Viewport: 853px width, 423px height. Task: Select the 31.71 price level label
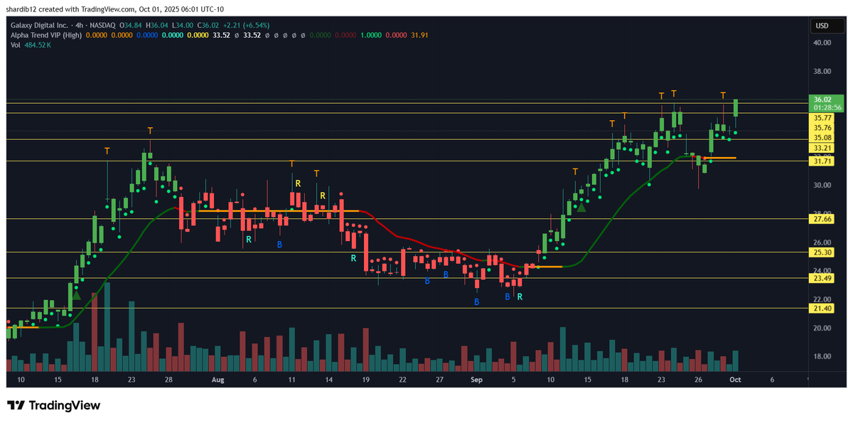coord(822,162)
